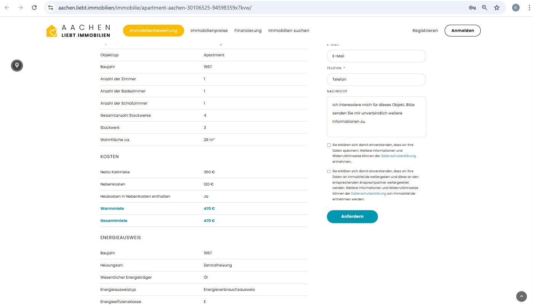Open the Chrome profile avatar K
This screenshot has width=533, height=306.
516,8
